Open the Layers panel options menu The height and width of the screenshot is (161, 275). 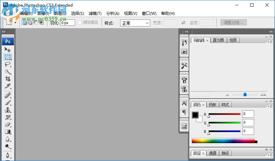point(270,155)
